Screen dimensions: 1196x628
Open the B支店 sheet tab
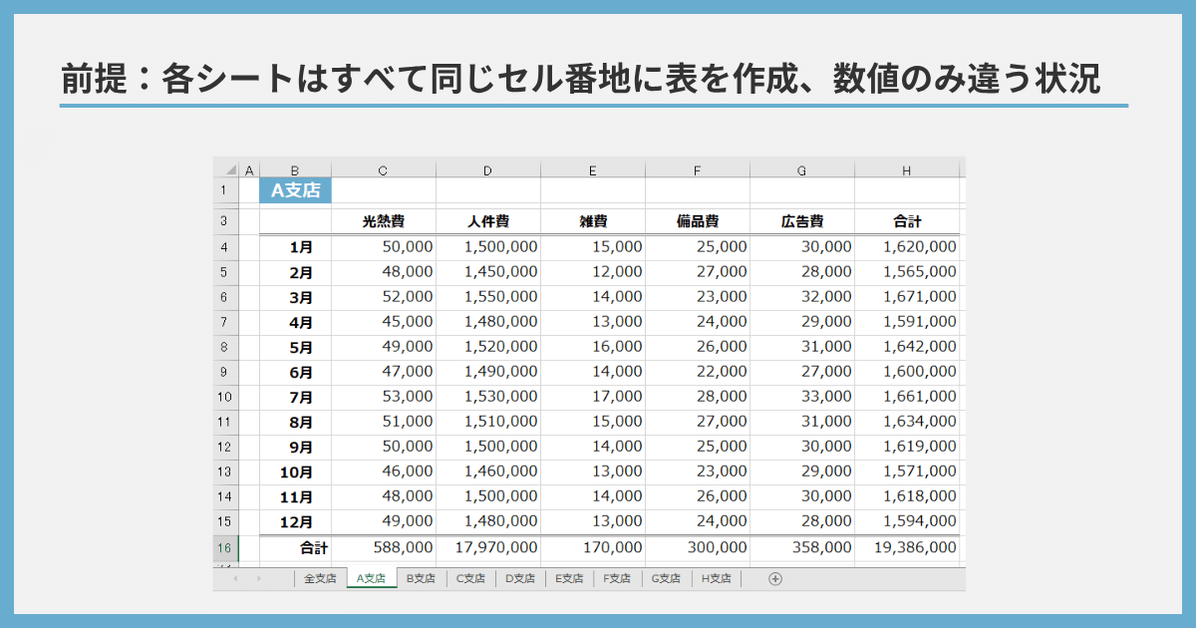click(x=419, y=579)
